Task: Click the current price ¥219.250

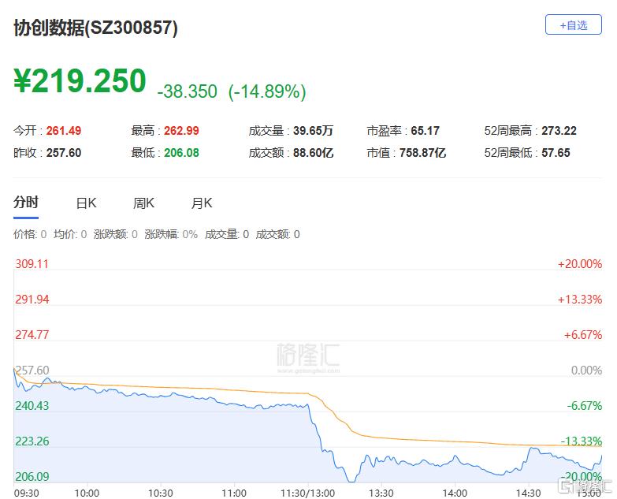Action: 80,81
